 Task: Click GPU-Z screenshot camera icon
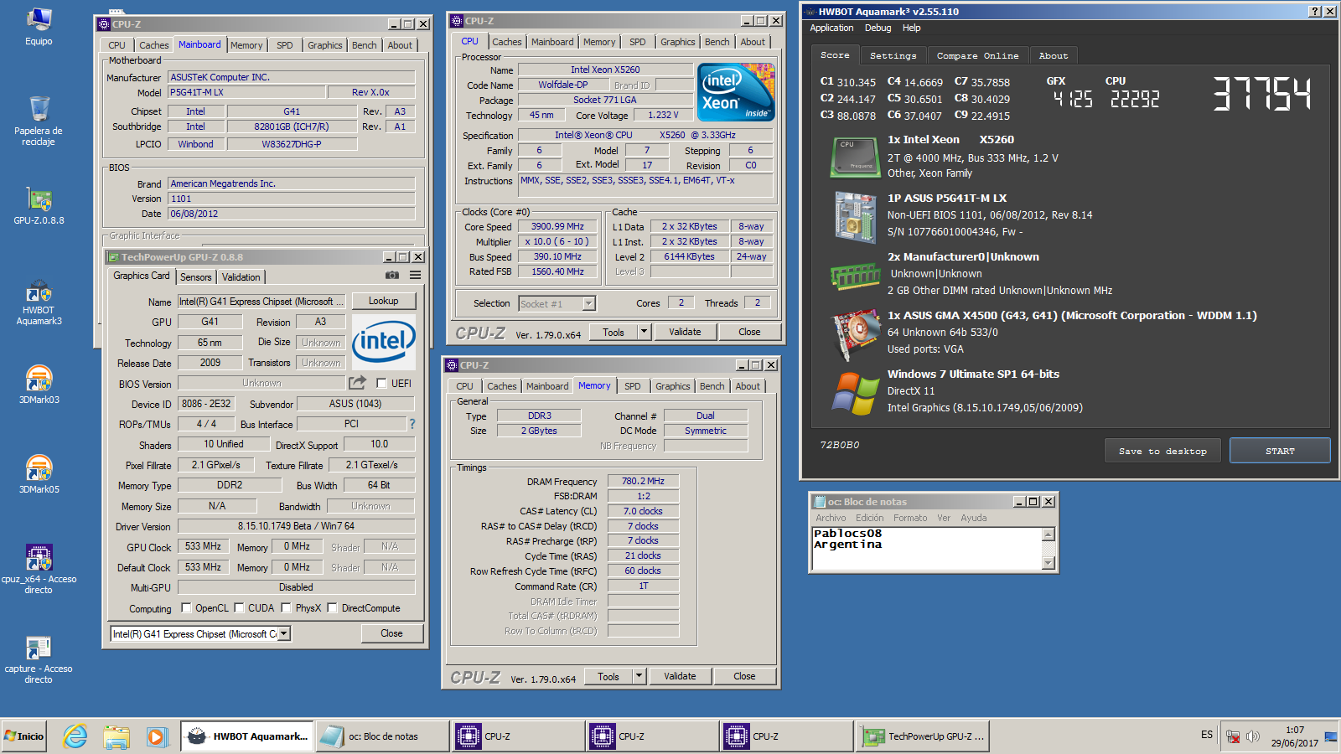(391, 275)
